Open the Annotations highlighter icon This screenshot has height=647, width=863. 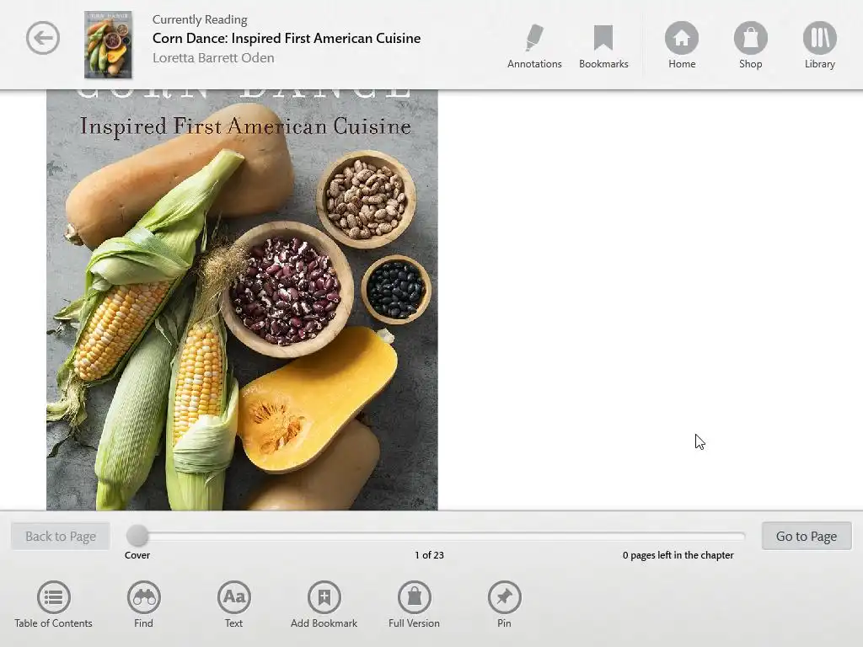point(533,38)
